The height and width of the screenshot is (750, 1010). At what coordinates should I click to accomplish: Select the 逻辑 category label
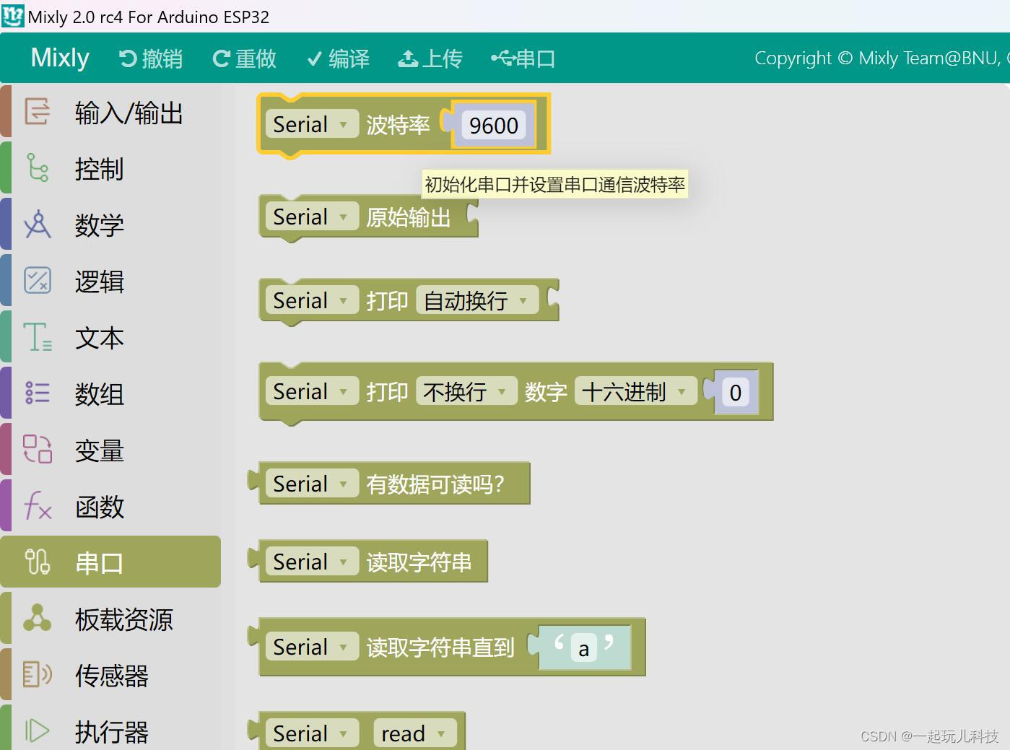coord(100,282)
